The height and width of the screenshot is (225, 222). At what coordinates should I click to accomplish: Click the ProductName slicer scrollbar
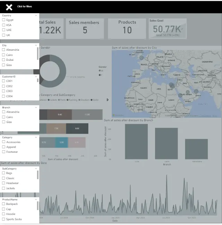(38, 206)
